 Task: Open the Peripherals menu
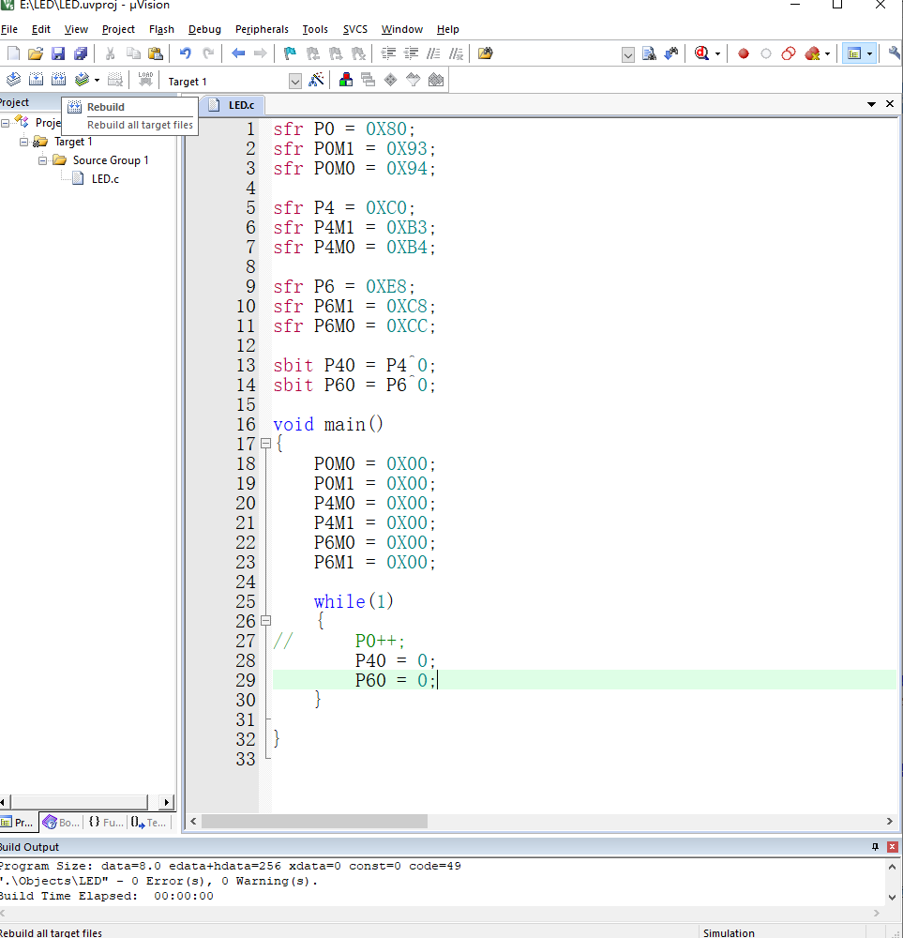[x=262, y=29]
